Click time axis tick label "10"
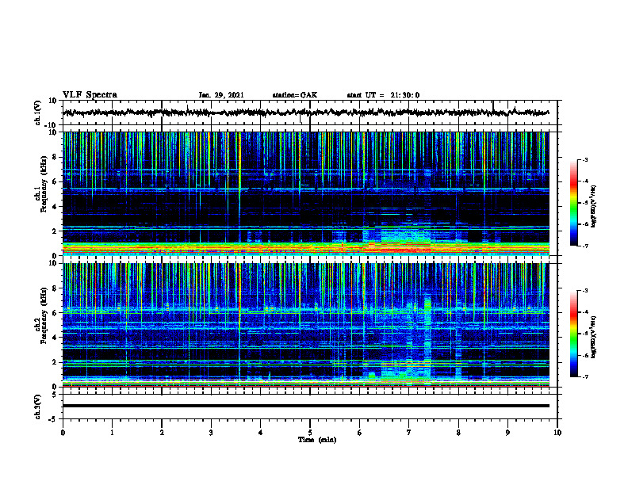 coord(557,433)
